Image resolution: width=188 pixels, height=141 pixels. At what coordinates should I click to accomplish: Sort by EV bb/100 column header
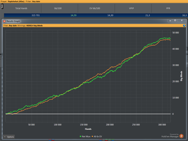pyautogui.click(x=95, y=8)
